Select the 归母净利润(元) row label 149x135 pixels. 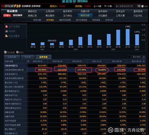(x=11, y=66)
